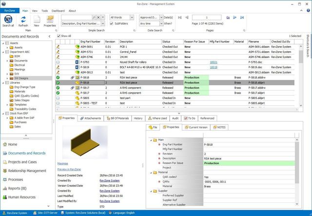The height and width of the screenshot is (216, 312).
Task: Click the New document icon
Action: (37, 20)
